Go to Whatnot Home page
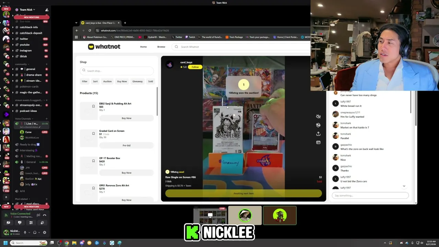Viewport: 439px width, 247px height. coord(143,47)
